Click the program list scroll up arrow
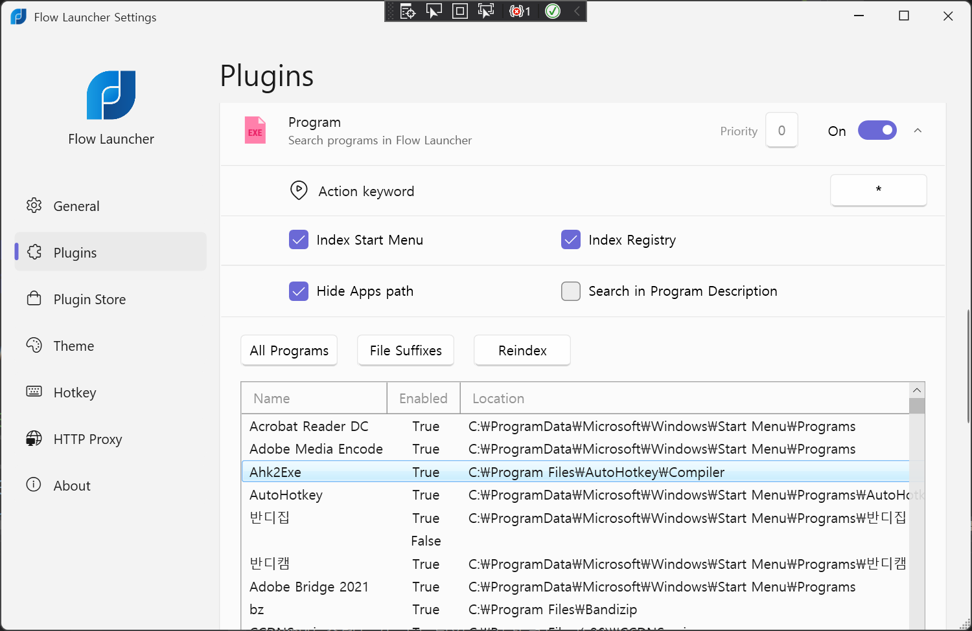 917,390
